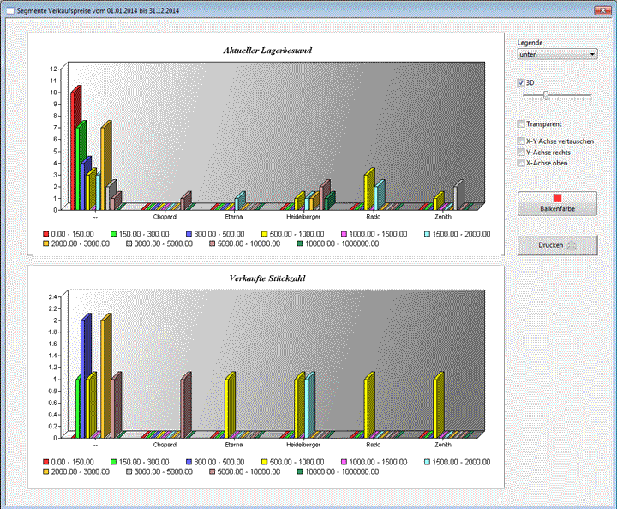The width and height of the screenshot is (617, 509).
Task: Click the 3D depth slider handle
Action: (x=546, y=95)
